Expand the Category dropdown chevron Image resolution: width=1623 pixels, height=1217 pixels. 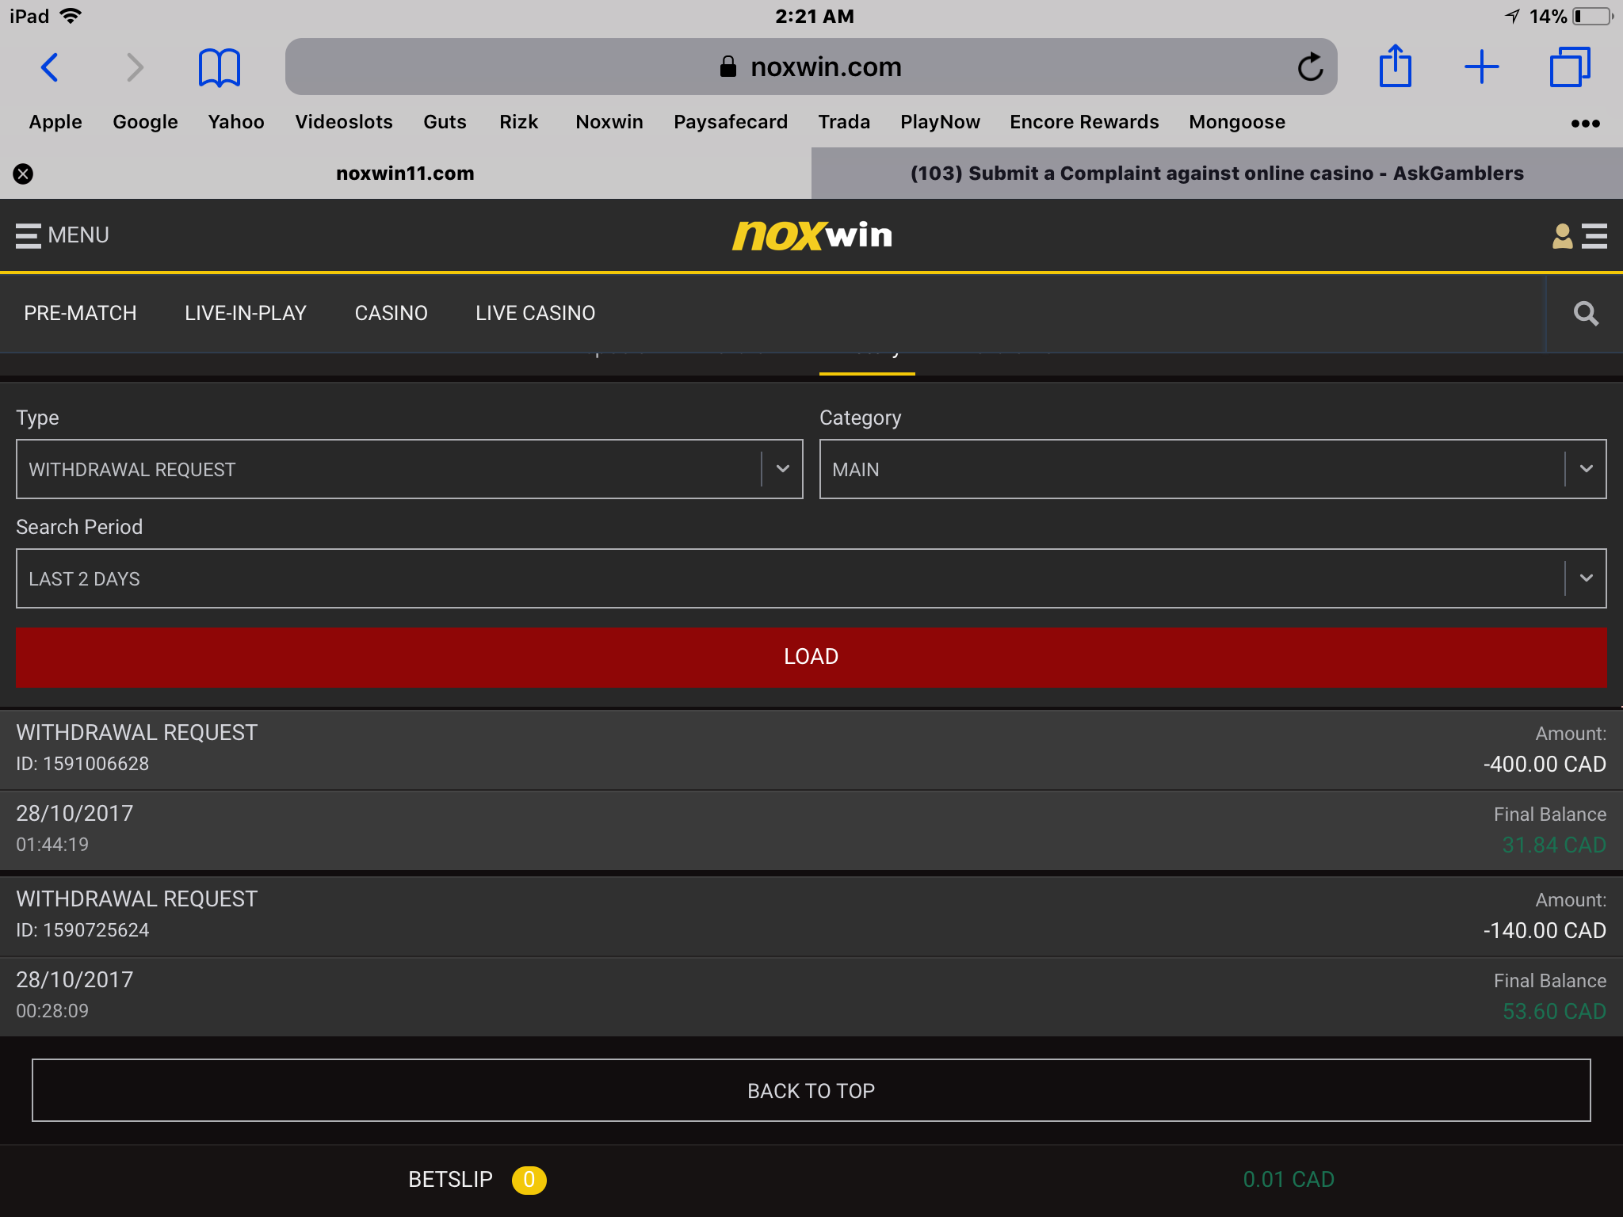point(1587,469)
